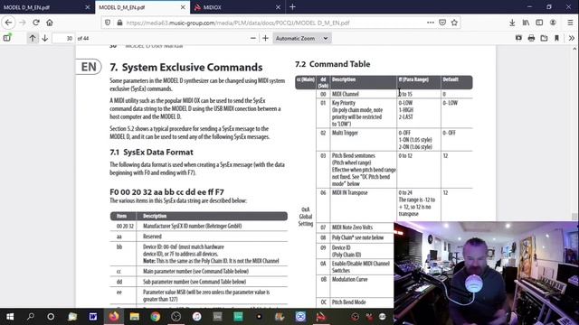Viewport: 579px width, 325px height.
Task: Bookmark the current PDF view
Action: (x=556, y=38)
